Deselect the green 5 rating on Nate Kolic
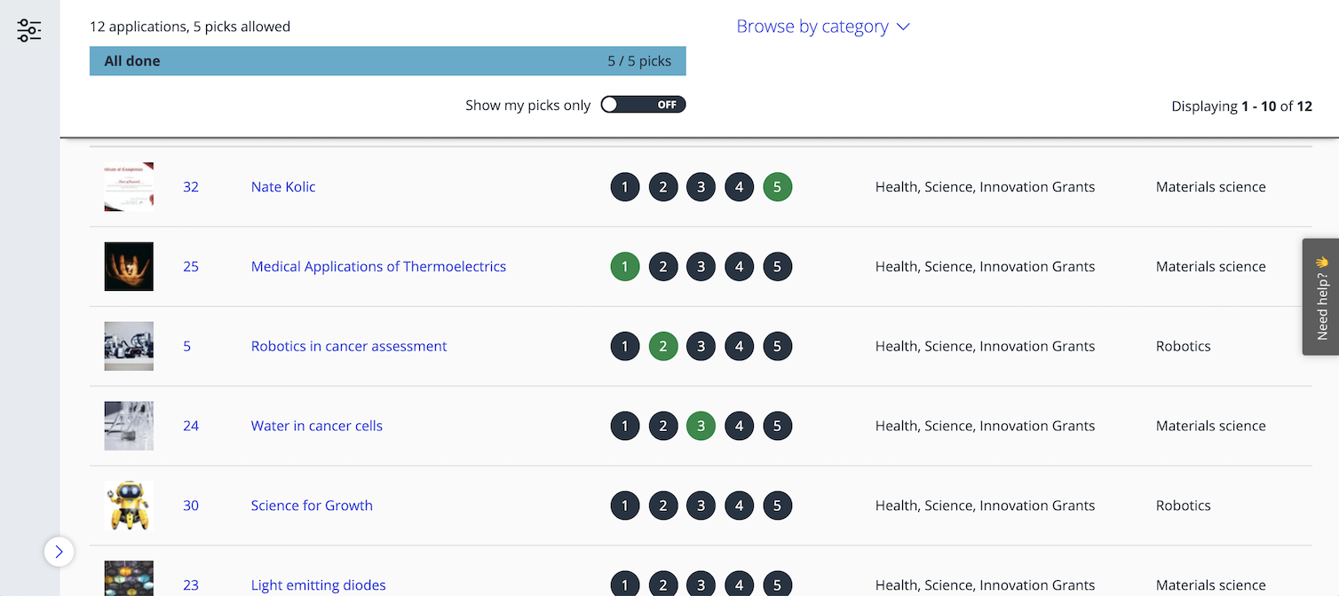The image size is (1339, 596). click(777, 186)
